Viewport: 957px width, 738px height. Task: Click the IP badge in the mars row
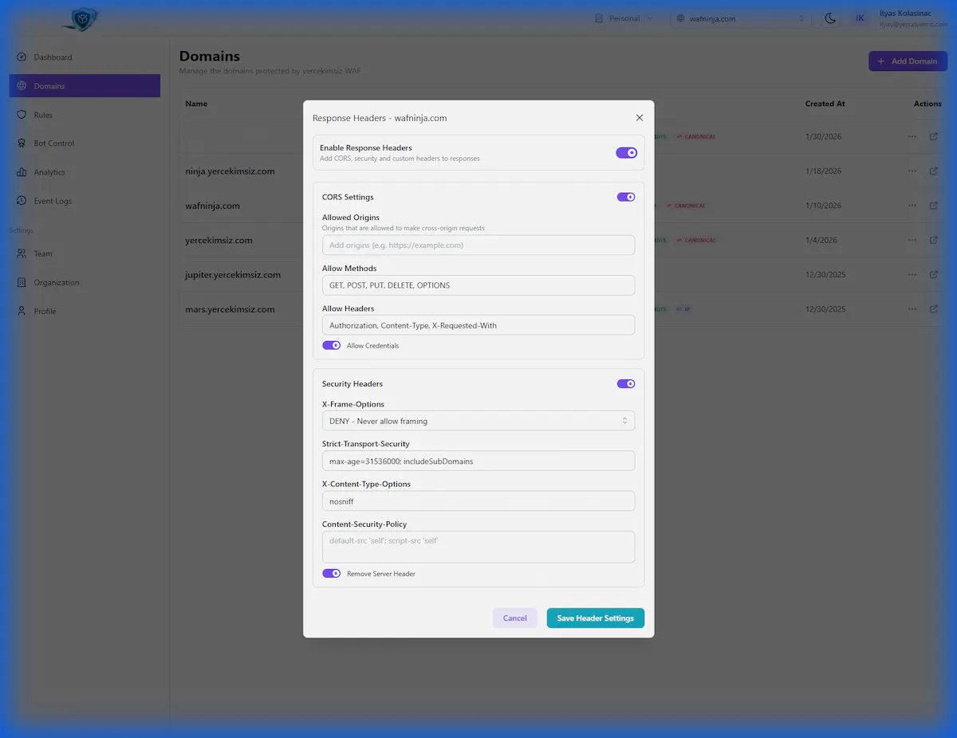tap(683, 309)
